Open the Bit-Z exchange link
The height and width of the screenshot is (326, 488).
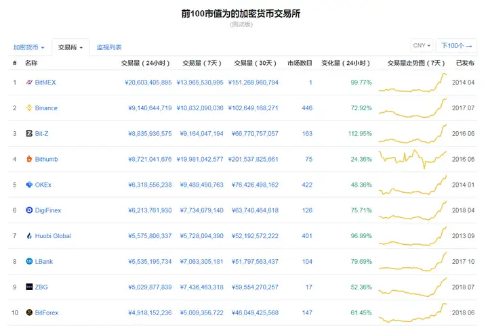point(41,133)
